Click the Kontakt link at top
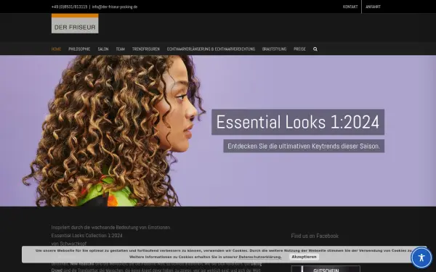 click(x=350, y=7)
